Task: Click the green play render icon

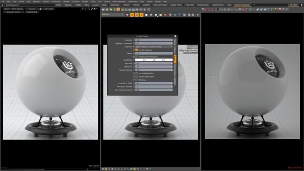Action: pyautogui.click(x=111, y=9)
